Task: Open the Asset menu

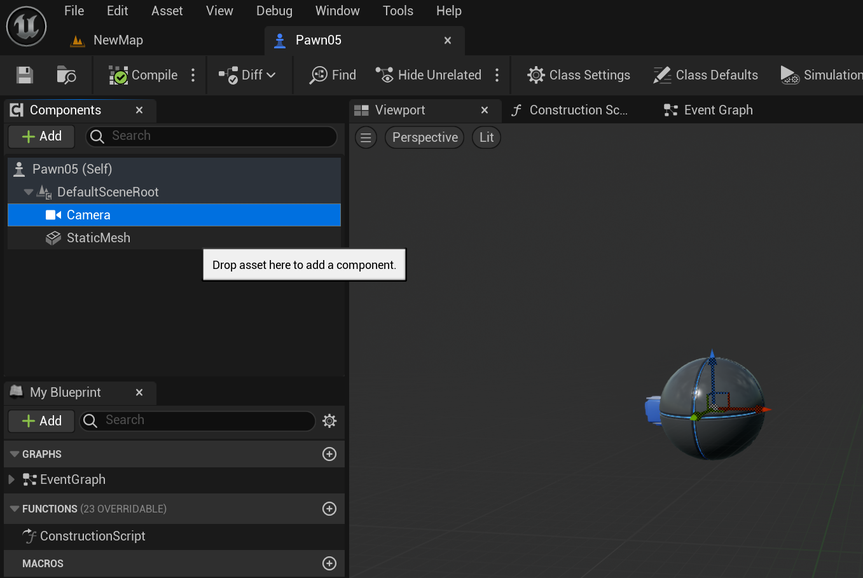Action: point(167,11)
